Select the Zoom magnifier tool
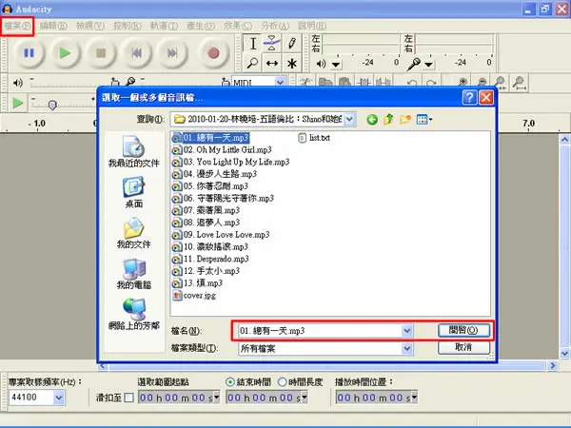Viewport: 571px width, 428px height. pos(253,64)
